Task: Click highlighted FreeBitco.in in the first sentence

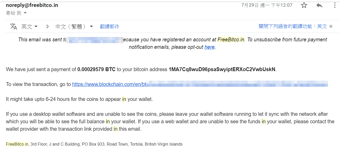Action: 231,40
